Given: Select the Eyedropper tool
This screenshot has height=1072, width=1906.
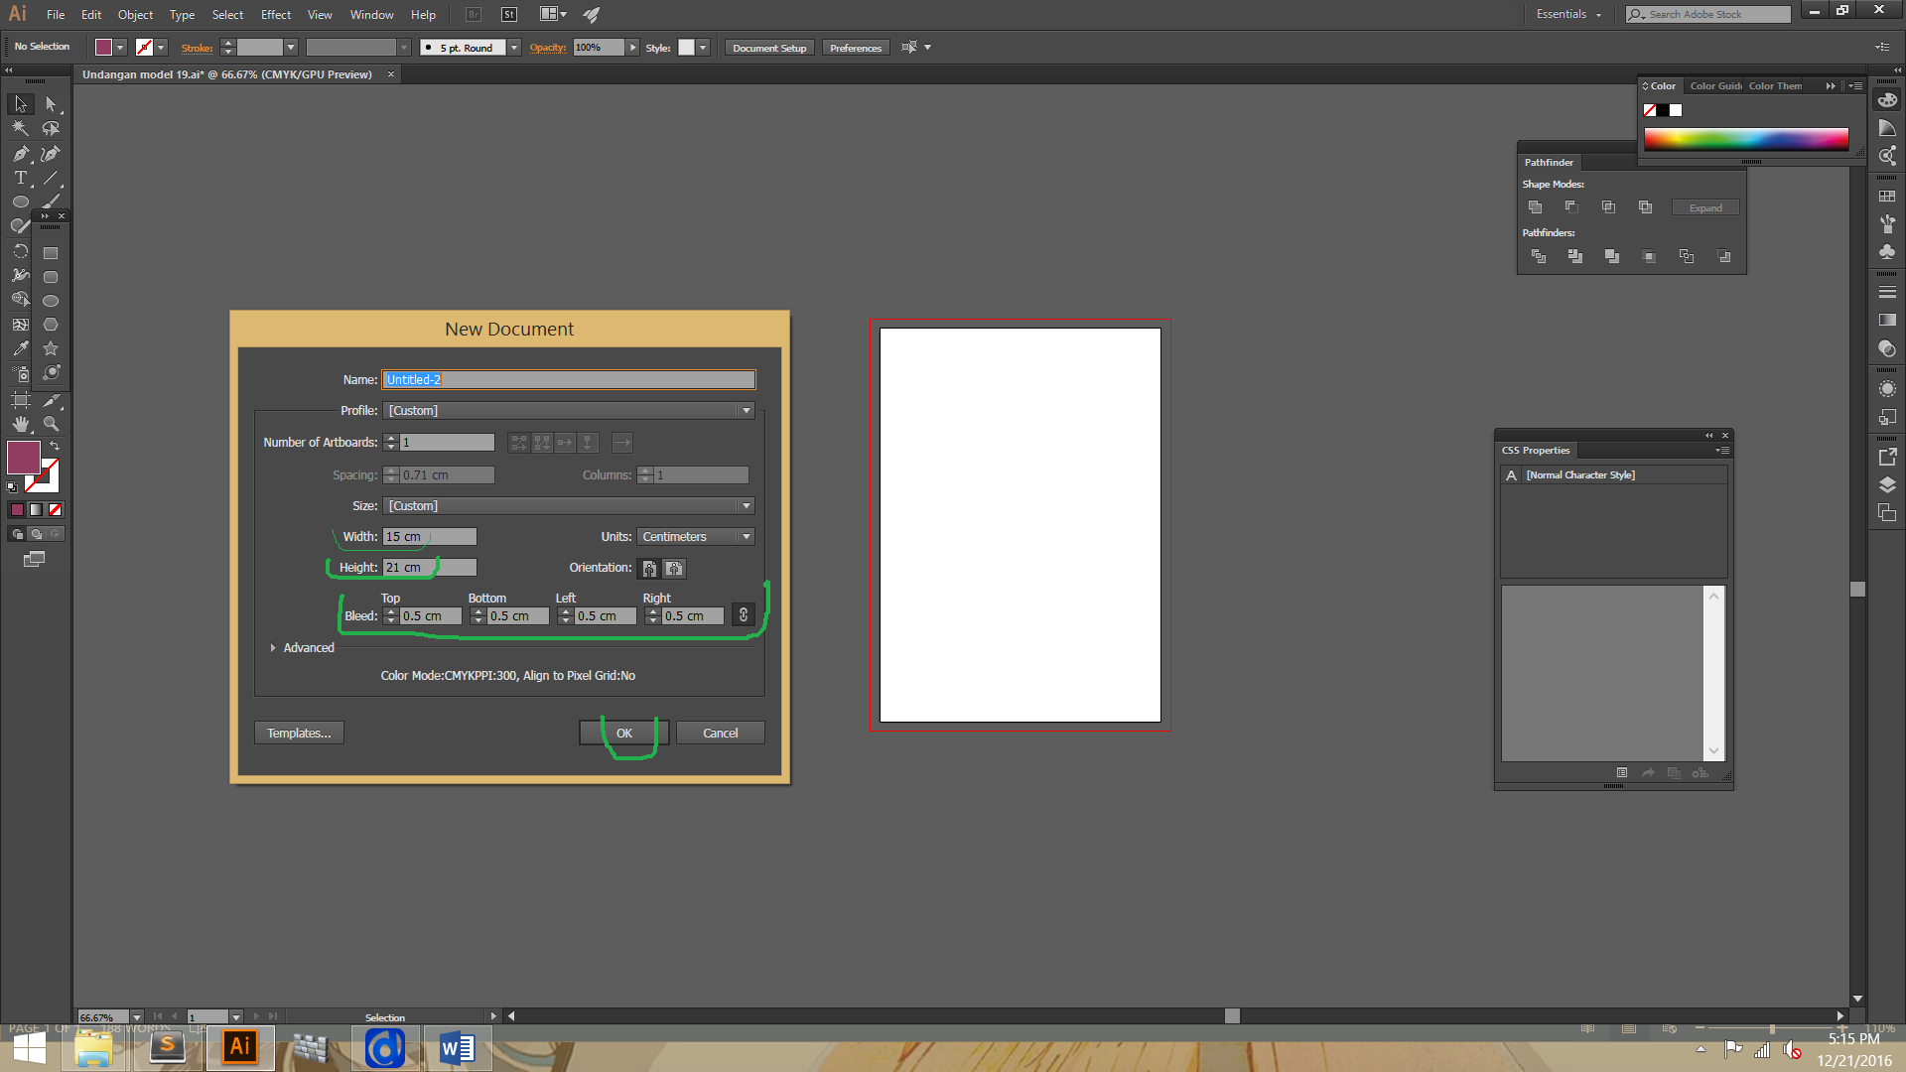Looking at the screenshot, I should click(20, 348).
